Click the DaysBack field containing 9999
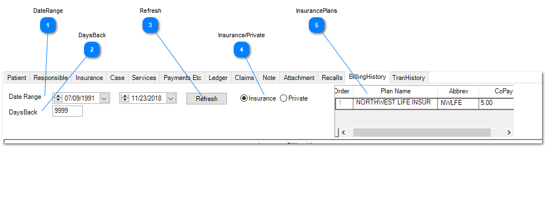547x200 pixels. click(x=68, y=111)
